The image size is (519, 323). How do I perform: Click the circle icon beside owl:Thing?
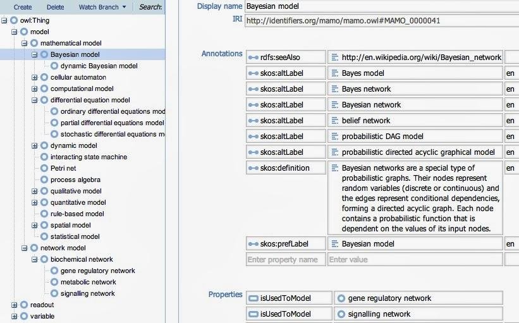14,20
